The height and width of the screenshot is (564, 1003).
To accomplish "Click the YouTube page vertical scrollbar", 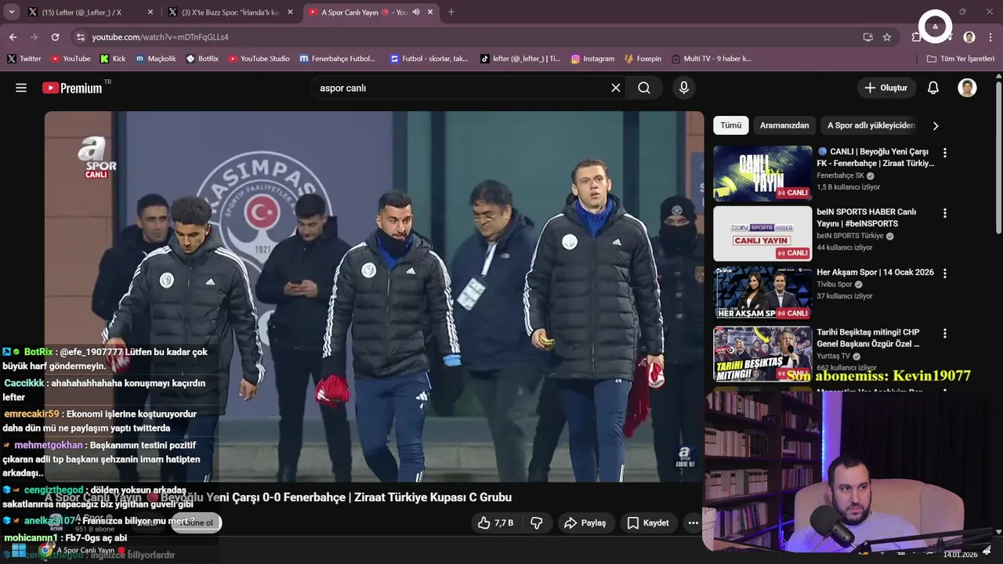I will [x=998, y=157].
